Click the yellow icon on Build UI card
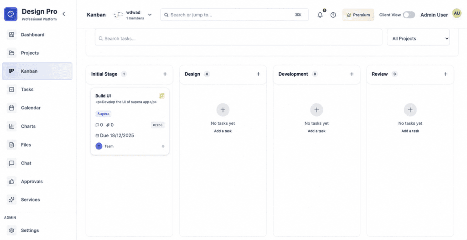467x240 pixels. pyautogui.click(x=161, y=96)
